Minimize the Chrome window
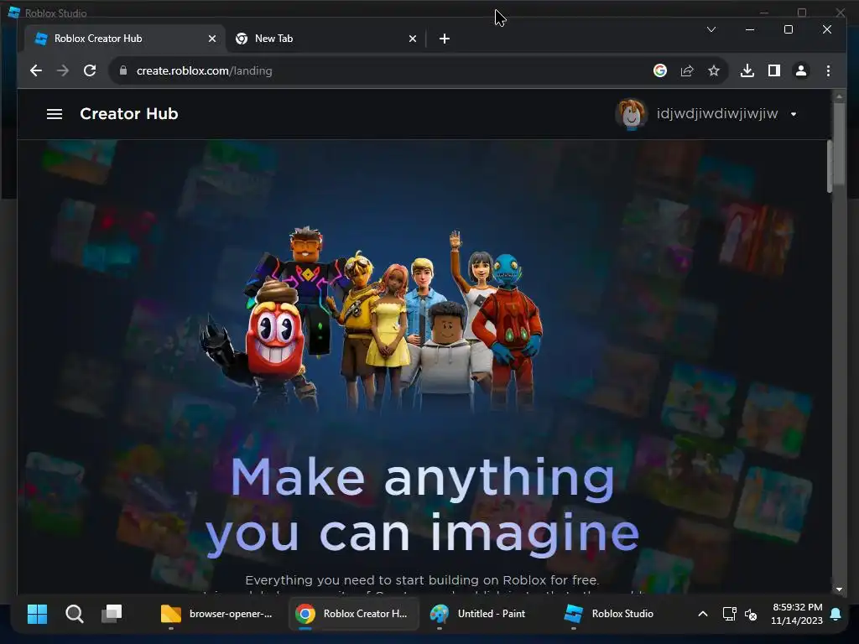 click(750, 29)
